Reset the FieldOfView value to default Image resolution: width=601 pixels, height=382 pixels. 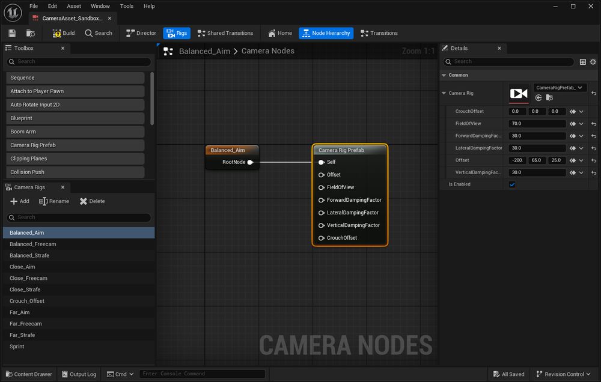(594, 124)
